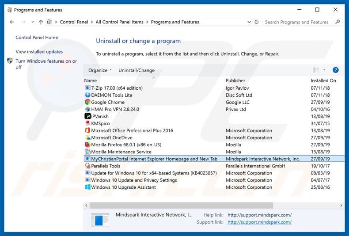This screenshot has width=349, height=236.
Task: Select the 7-Zip 17.00 (x64 edition) entry
Action: (x=214, y=88)
